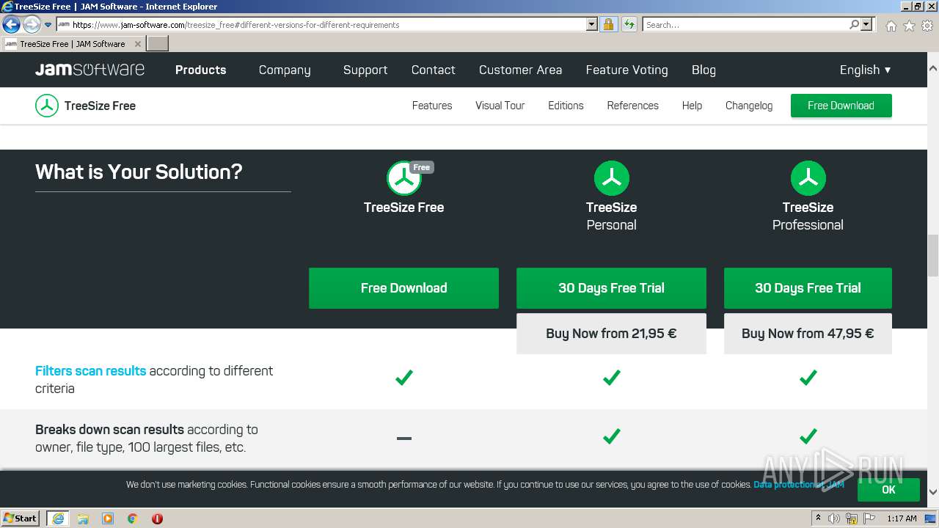Open the References section
This screenshot has width=939, height=528.
tap(633, 106)
